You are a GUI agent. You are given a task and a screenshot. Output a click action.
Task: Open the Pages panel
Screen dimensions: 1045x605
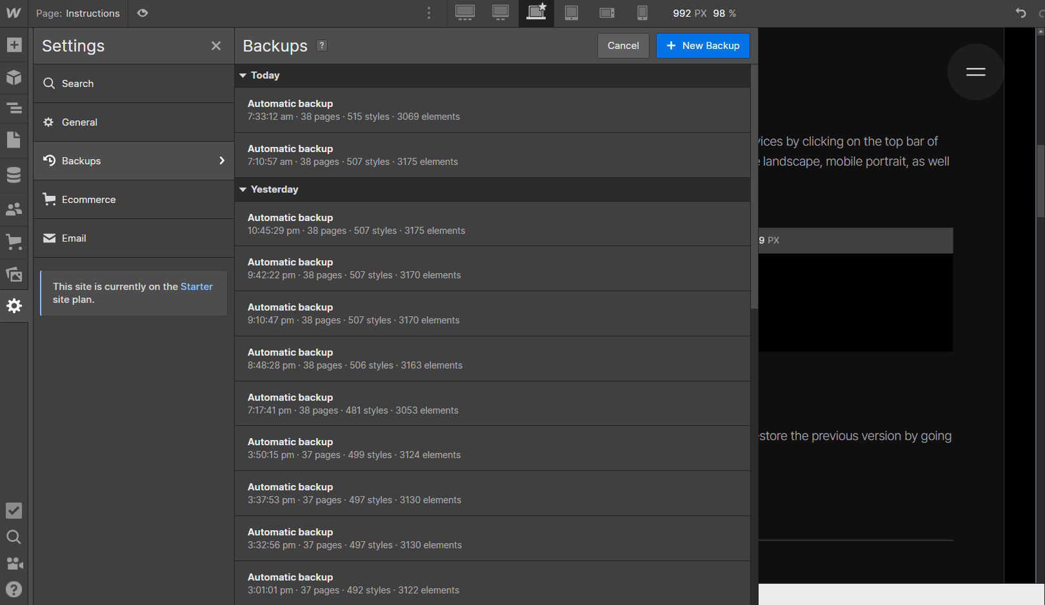pyautogui.click(x=14, y=140)
